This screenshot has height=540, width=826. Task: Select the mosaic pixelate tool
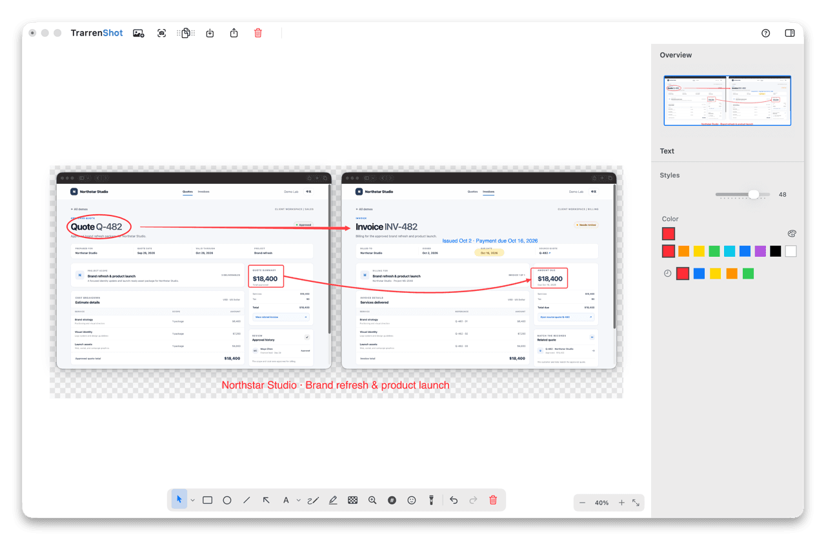pyautogui.click(x=352, y=500)
